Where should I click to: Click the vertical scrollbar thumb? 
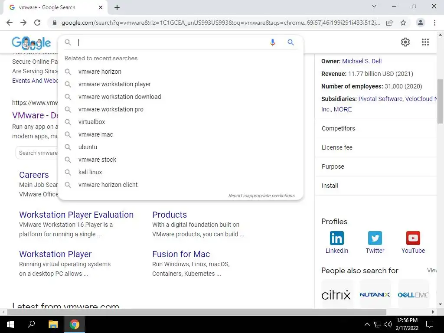point(440,101)
